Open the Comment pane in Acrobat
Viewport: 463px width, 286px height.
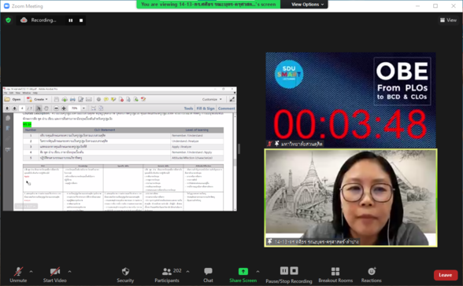pyautogui.click(x=227, y=108)
